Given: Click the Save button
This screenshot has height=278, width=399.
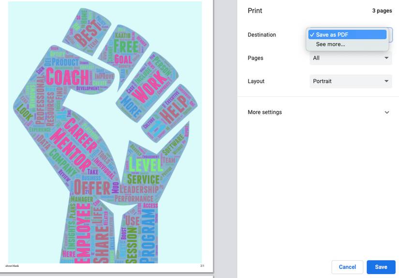Looking at the screenshot, I should pyautogui.click(x=381, y=267).
